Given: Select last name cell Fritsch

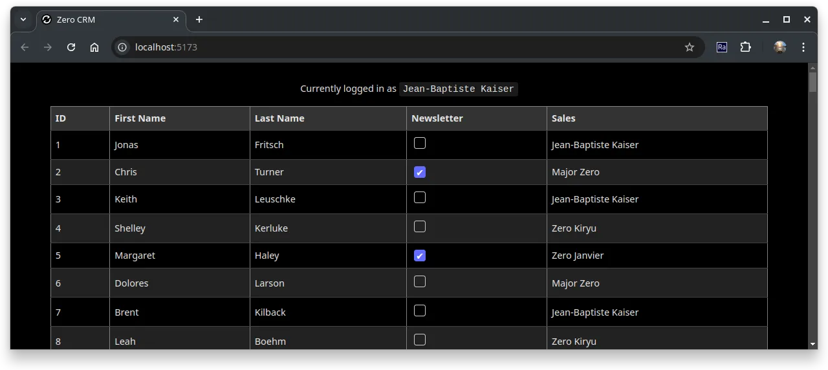Looking at the screenshot, I should (328, 145).
